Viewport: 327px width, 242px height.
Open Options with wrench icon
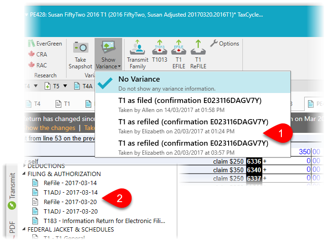click(x=225, y=44)
